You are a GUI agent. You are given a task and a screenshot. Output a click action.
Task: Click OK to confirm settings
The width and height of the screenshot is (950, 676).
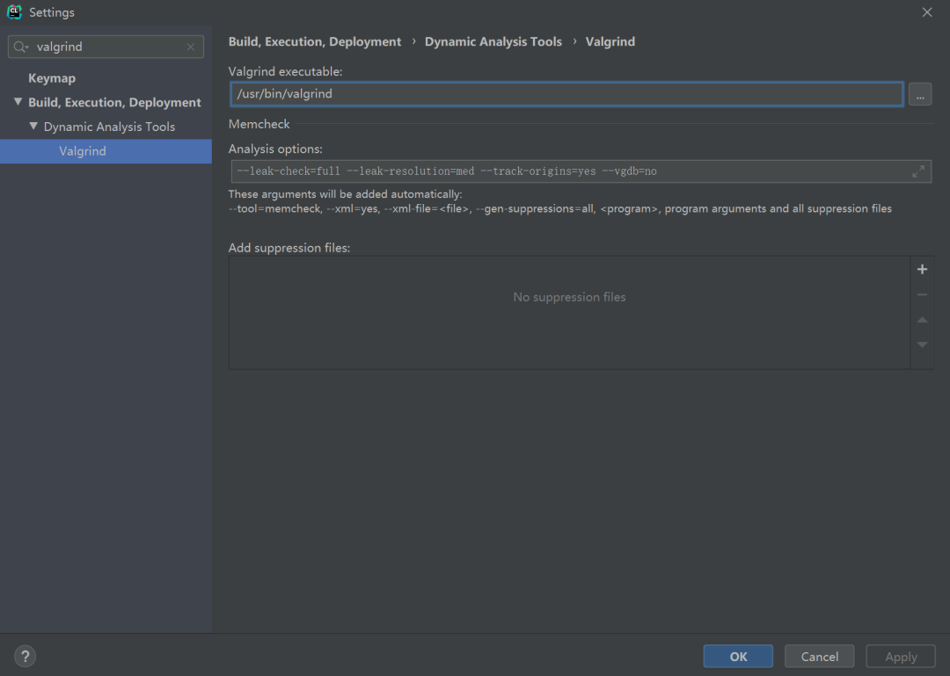click(738, 656)
